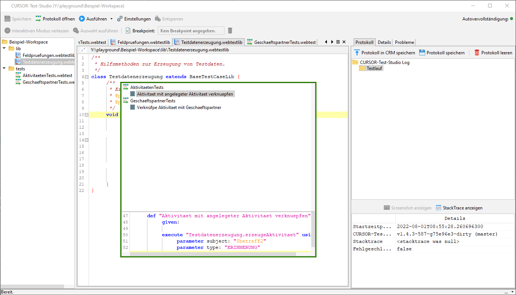Collapse the lib folder in workspace tree

click(x=4, y=48)
